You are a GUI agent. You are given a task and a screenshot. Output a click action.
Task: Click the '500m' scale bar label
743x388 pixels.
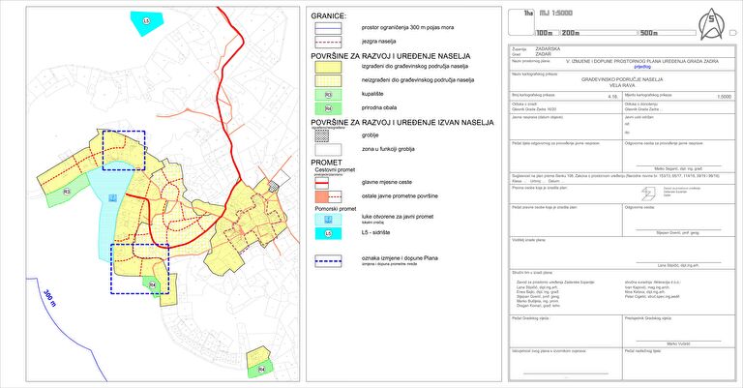pos(649,33)
